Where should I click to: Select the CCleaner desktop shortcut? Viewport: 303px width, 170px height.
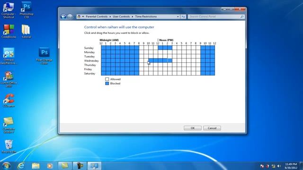point(9,101)
